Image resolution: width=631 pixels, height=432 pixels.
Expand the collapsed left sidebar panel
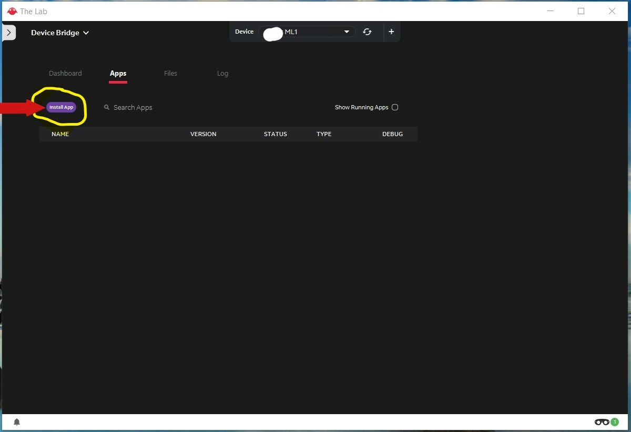pos(9,33)
